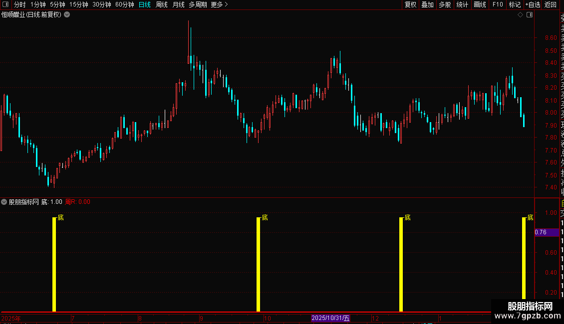Click the 8.00 price axis label
This screenshot has width=564, height=324.
coord(551,113)
